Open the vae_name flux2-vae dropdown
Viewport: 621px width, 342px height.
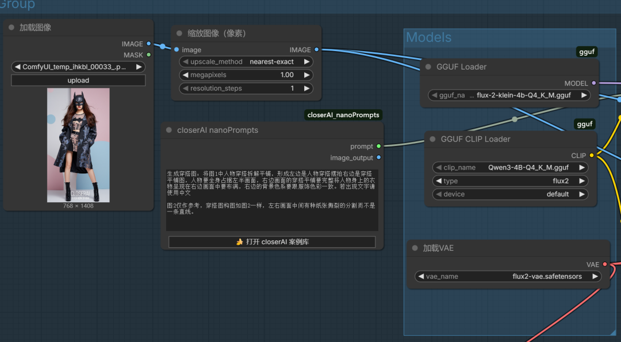click(x=508, y=276)
